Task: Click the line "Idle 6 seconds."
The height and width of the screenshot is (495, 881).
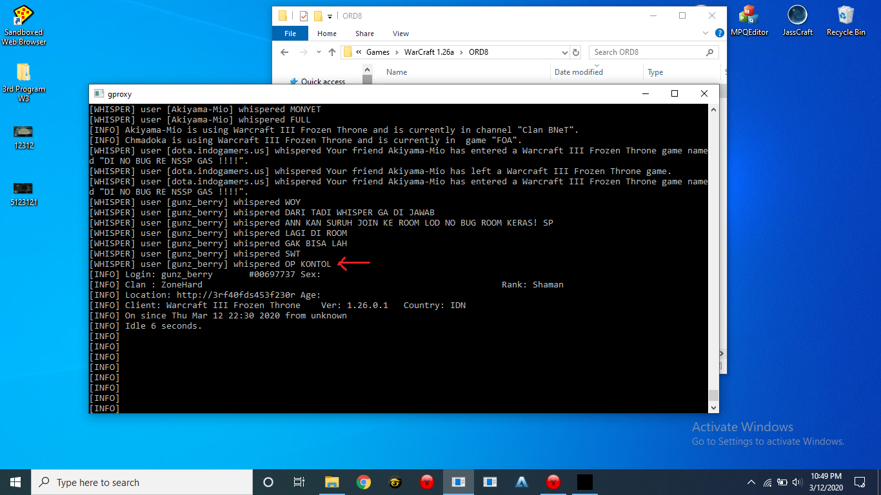Action: [x=146, y=326]
